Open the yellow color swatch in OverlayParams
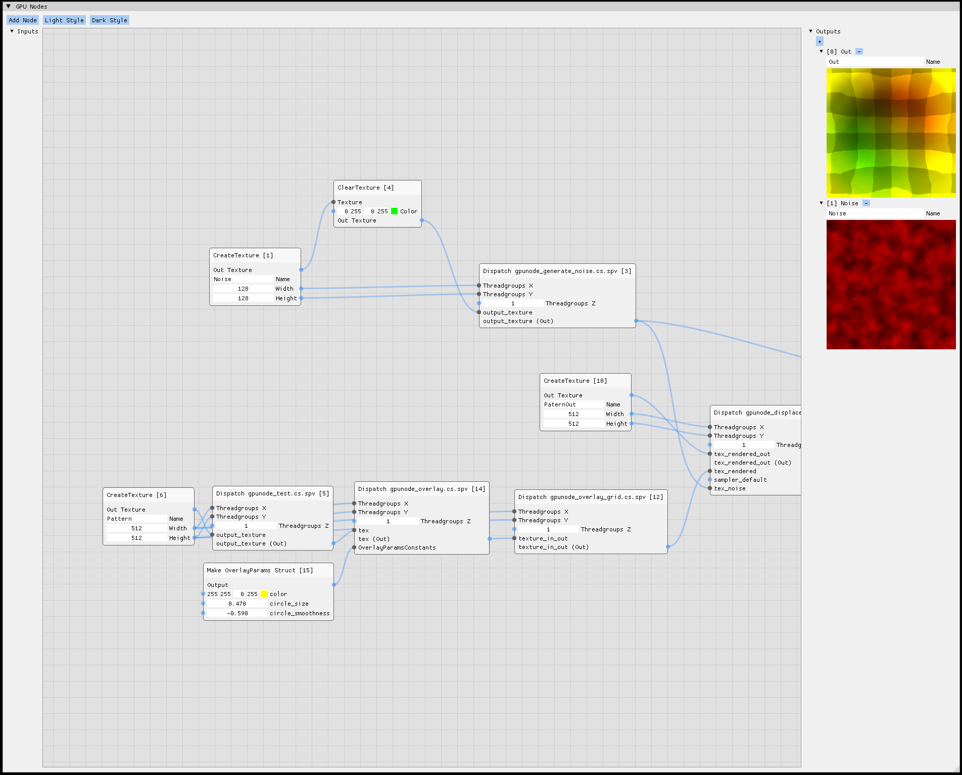This screenshot has height=775, width=962. (264, 594)
